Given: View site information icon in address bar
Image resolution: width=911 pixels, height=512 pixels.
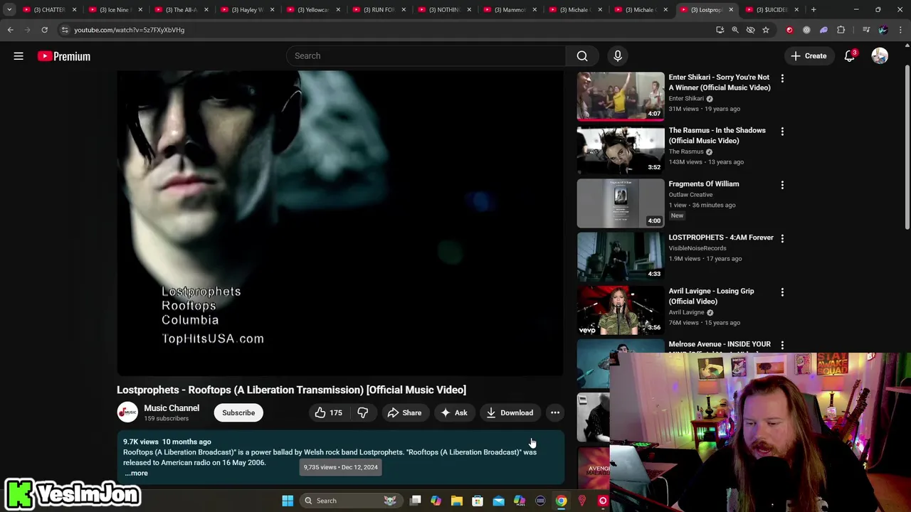Looking at the screenshot, I should pos(65,30).
